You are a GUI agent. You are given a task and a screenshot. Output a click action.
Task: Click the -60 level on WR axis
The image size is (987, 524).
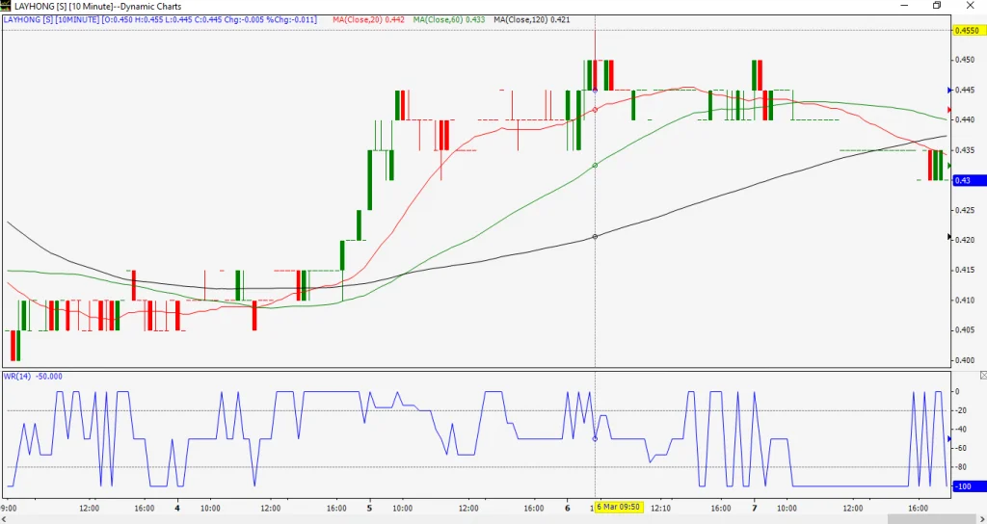(962, 449)
